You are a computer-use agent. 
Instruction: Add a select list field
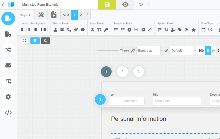pos(116,30)
